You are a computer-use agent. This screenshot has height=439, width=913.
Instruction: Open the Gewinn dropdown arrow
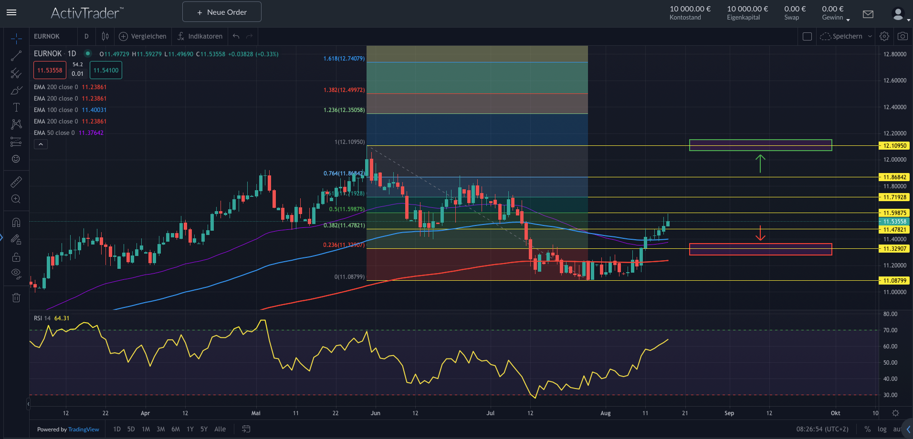(x=848, y=20)
